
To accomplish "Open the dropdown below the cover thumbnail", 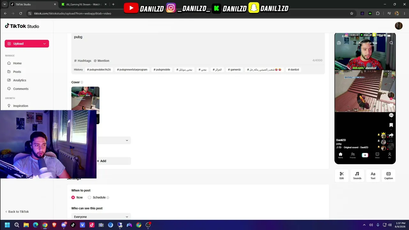I will (x=114, y=140).
